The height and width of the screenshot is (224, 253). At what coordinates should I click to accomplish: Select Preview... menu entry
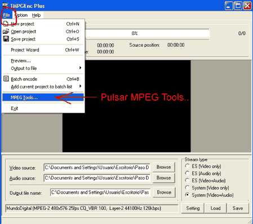tap(43, 61)
